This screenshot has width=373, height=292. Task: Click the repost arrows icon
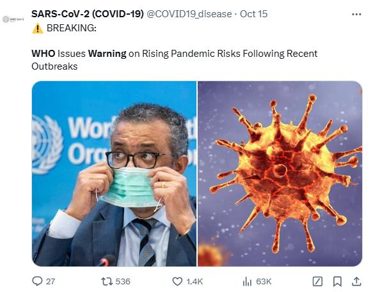pos(107,281)
